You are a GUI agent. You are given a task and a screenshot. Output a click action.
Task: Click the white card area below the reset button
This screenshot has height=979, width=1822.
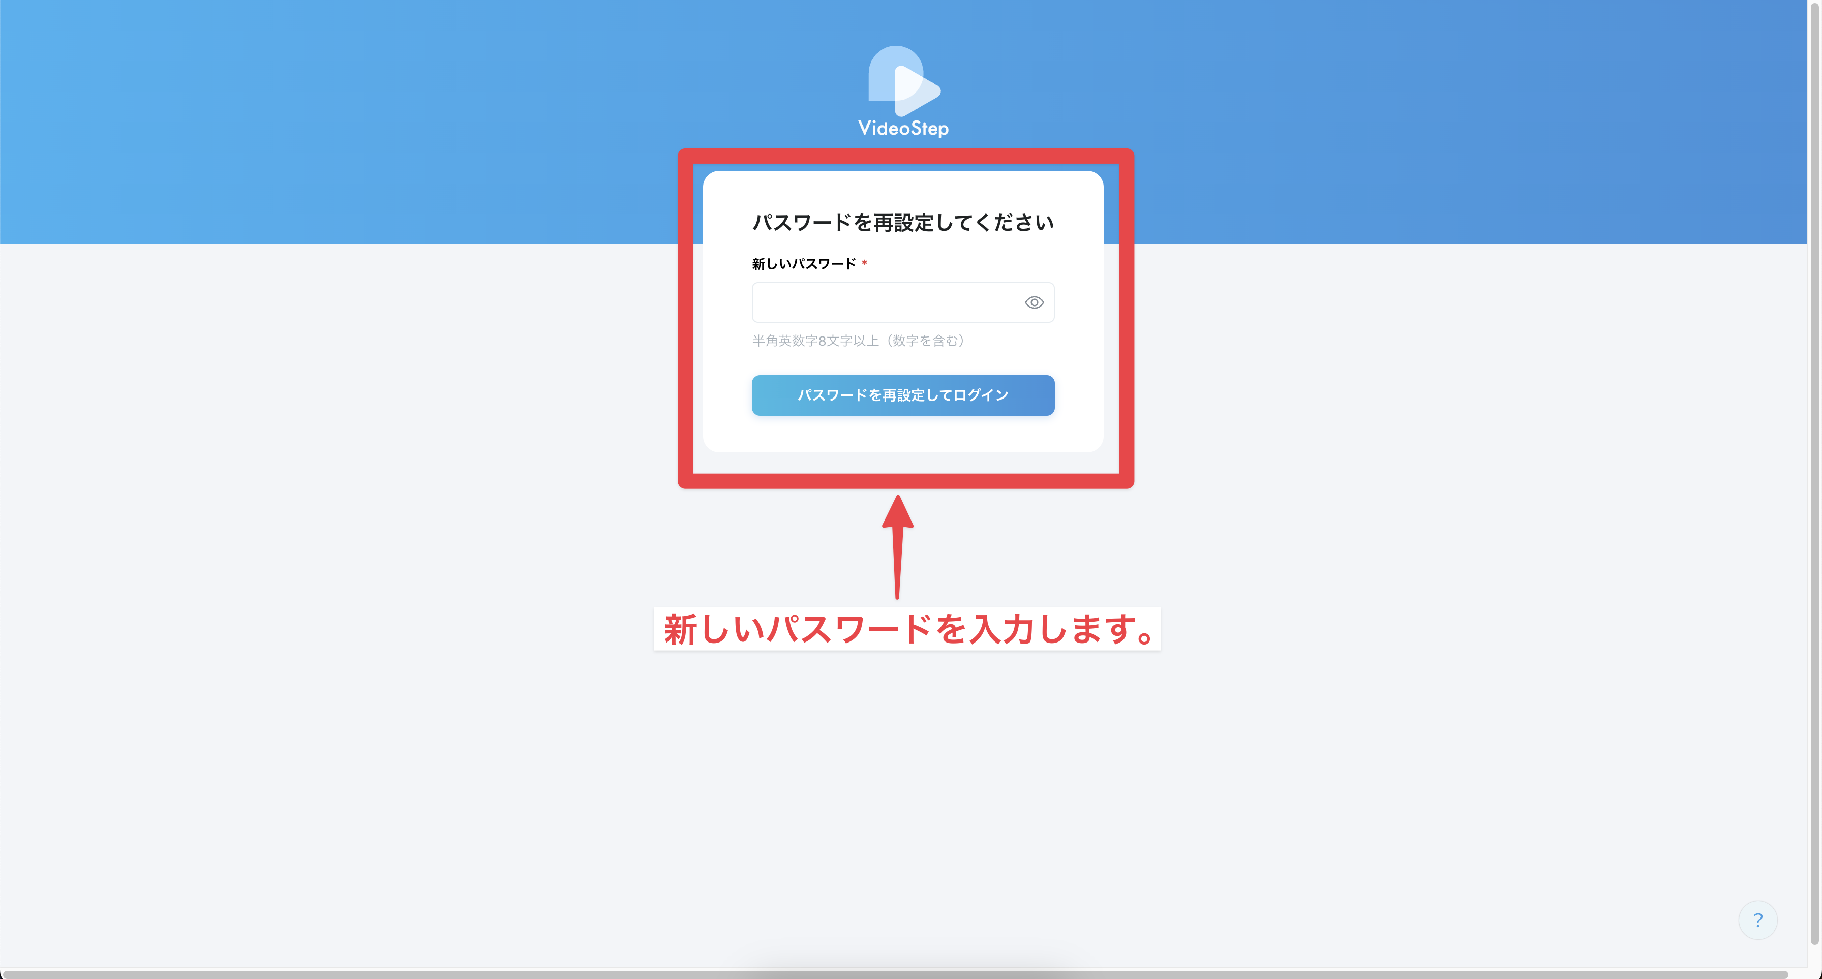pyautogui.click(x=903, y=434)
